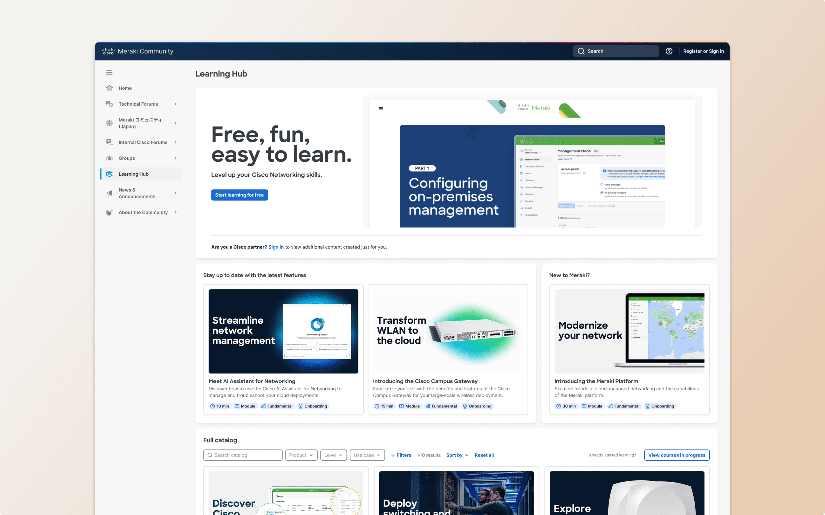The height and width of the screenshot is (515, 825).
Task: Open the Level dropdown filter
Action: 333,455
